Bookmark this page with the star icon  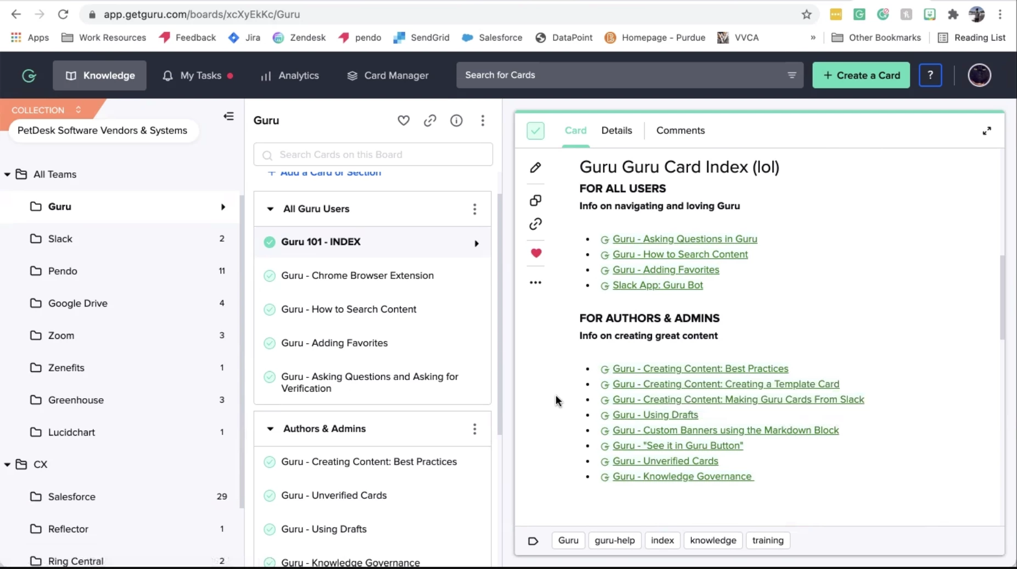click(x=806, y=14)
